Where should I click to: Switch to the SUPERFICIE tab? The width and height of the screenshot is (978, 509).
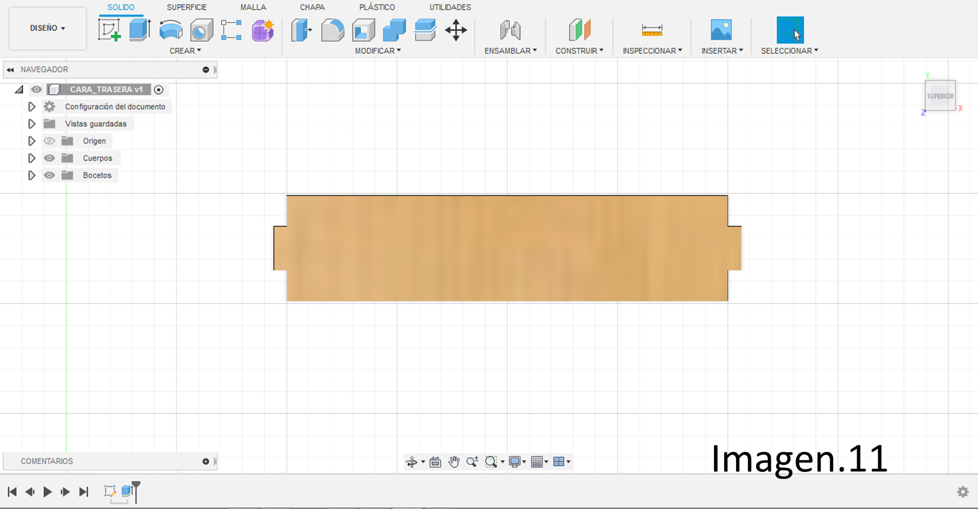click(186, 7)
